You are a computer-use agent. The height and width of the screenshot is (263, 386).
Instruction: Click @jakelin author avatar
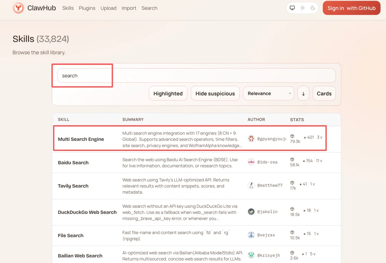pyautogui.click(x=251, y=211)
